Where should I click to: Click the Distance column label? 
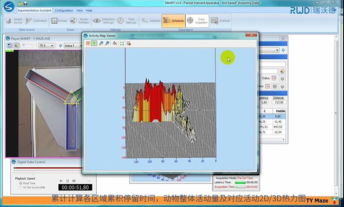click(279, 98)
